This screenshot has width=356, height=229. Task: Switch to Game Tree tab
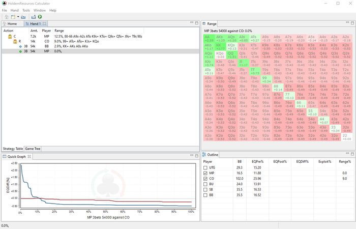point(33,149)
